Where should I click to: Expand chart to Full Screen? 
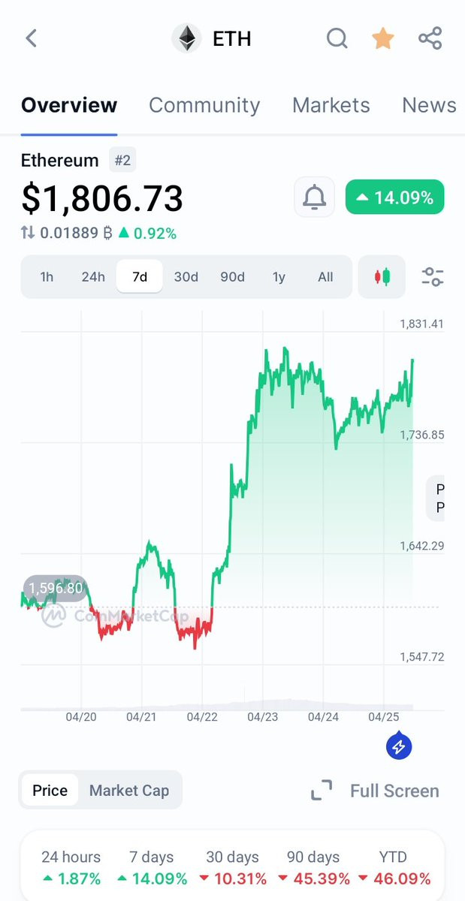[375, 791]
